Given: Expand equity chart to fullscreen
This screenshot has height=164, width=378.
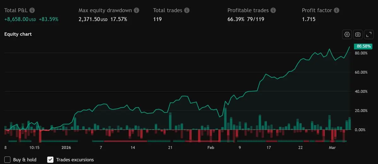Looking at the screenshot, I should [x=368, y=34].
